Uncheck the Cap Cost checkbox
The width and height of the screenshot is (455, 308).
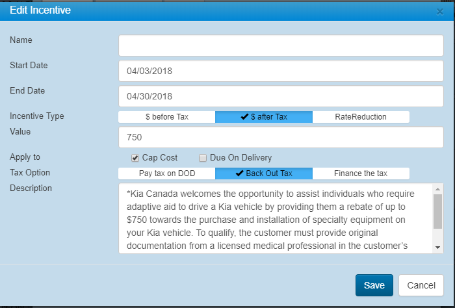click(135, 158)
